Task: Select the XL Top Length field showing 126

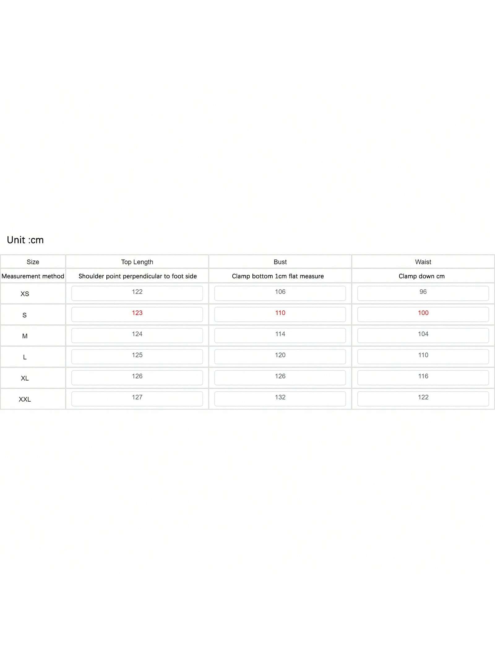Action: coord(137,377)
